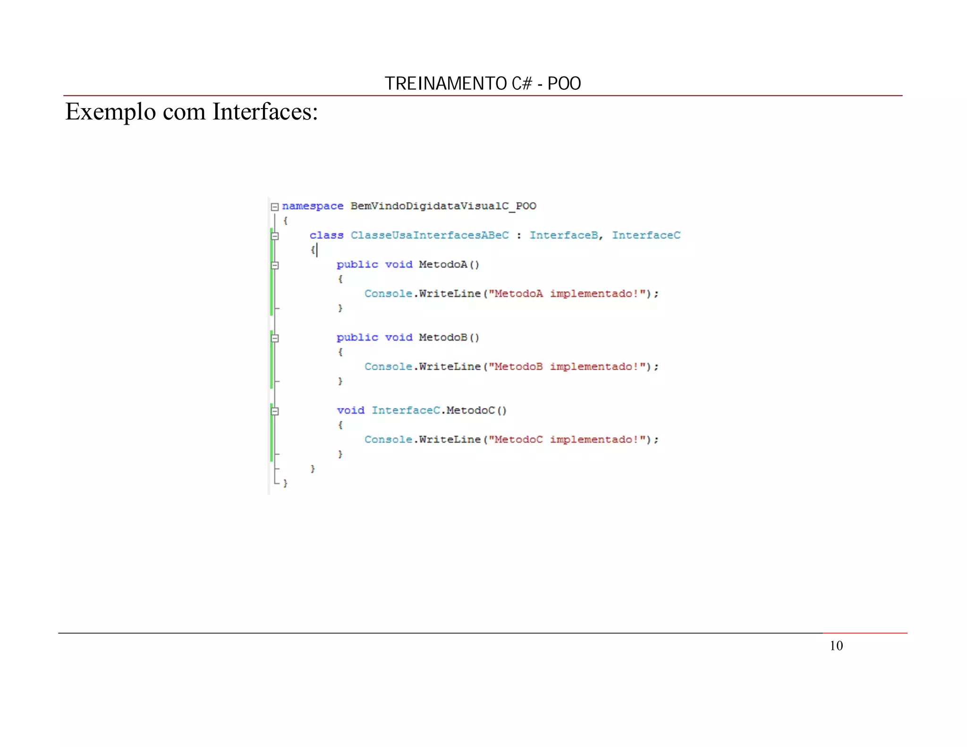Image resolution: width=967 pixels, height=747 pixels.
Task: Click the slide title 'Exemplo com Interfaces:'
Action: coord(192,112)
